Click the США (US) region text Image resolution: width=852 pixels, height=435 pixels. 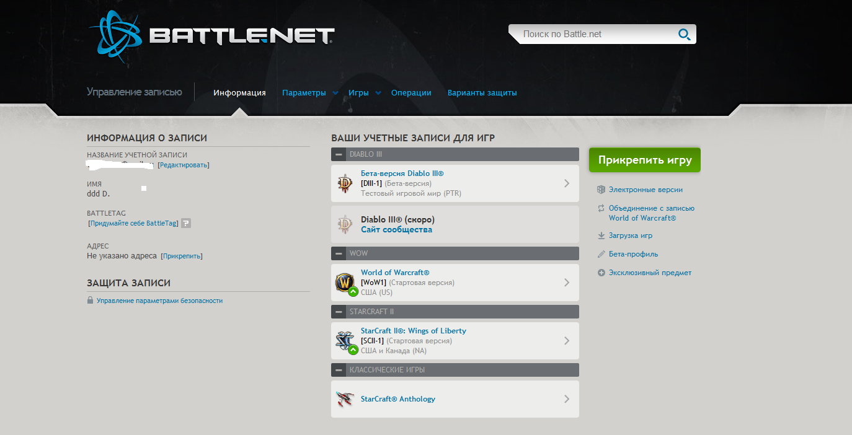(x=376, y=292)
